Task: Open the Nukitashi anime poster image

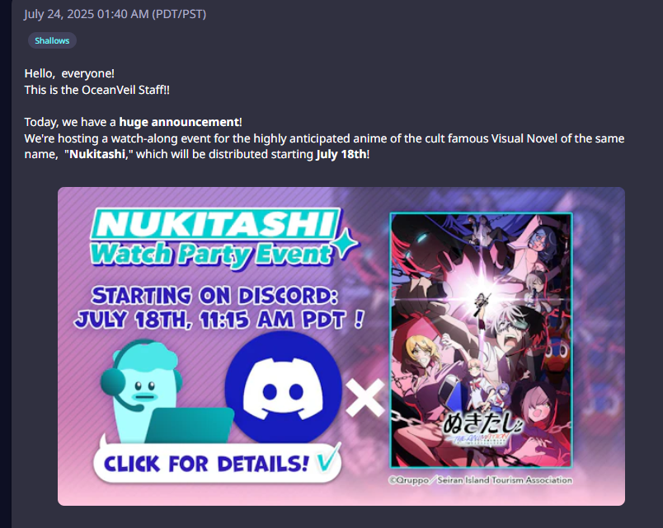Action: click(x=482, y=340)
